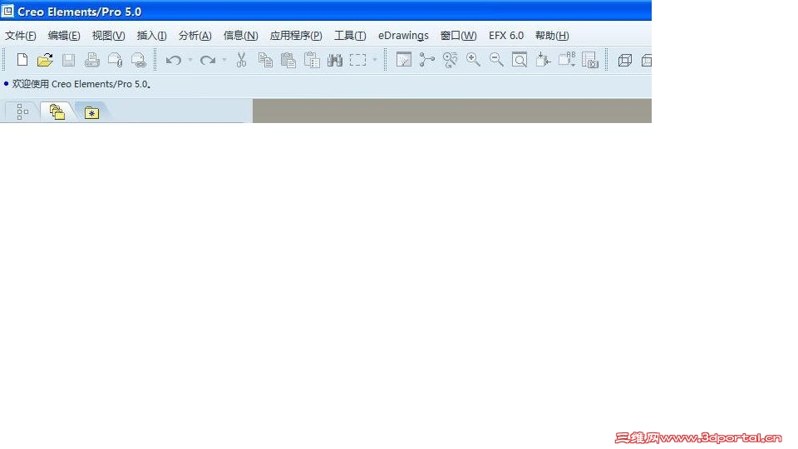Create a new file with the New icon
Image resolution: width=798 pixels, height=449 pixels.
[x=22, y=60]
